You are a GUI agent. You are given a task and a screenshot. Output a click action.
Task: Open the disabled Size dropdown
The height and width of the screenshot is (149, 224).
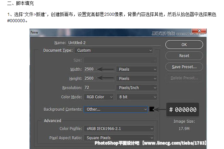pos(120,60)
